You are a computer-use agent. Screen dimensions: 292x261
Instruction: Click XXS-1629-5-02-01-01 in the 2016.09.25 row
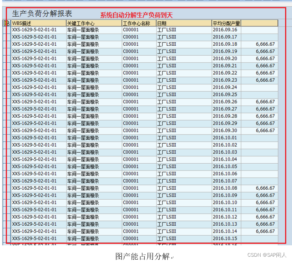(34, 94)
